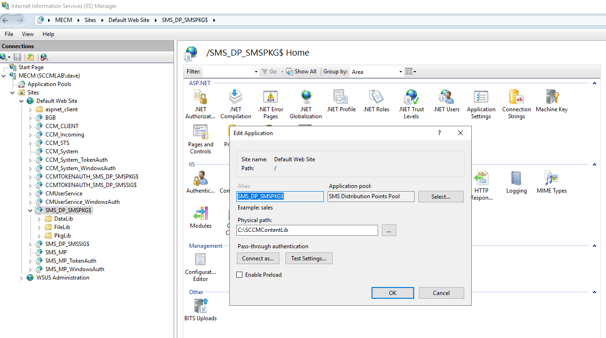Image resolution: width=606 pixels, height=338 pixels.
Task: Expand the DataLib folder node
Action: pos(39,219)
